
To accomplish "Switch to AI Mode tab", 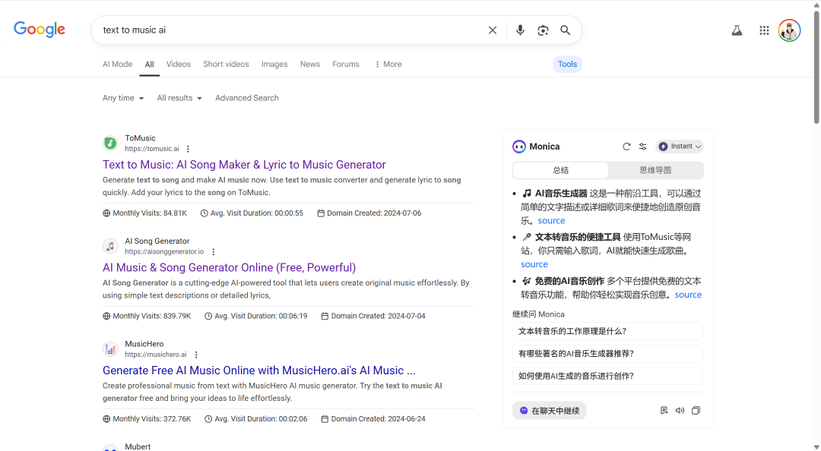I will pos(117,64).
